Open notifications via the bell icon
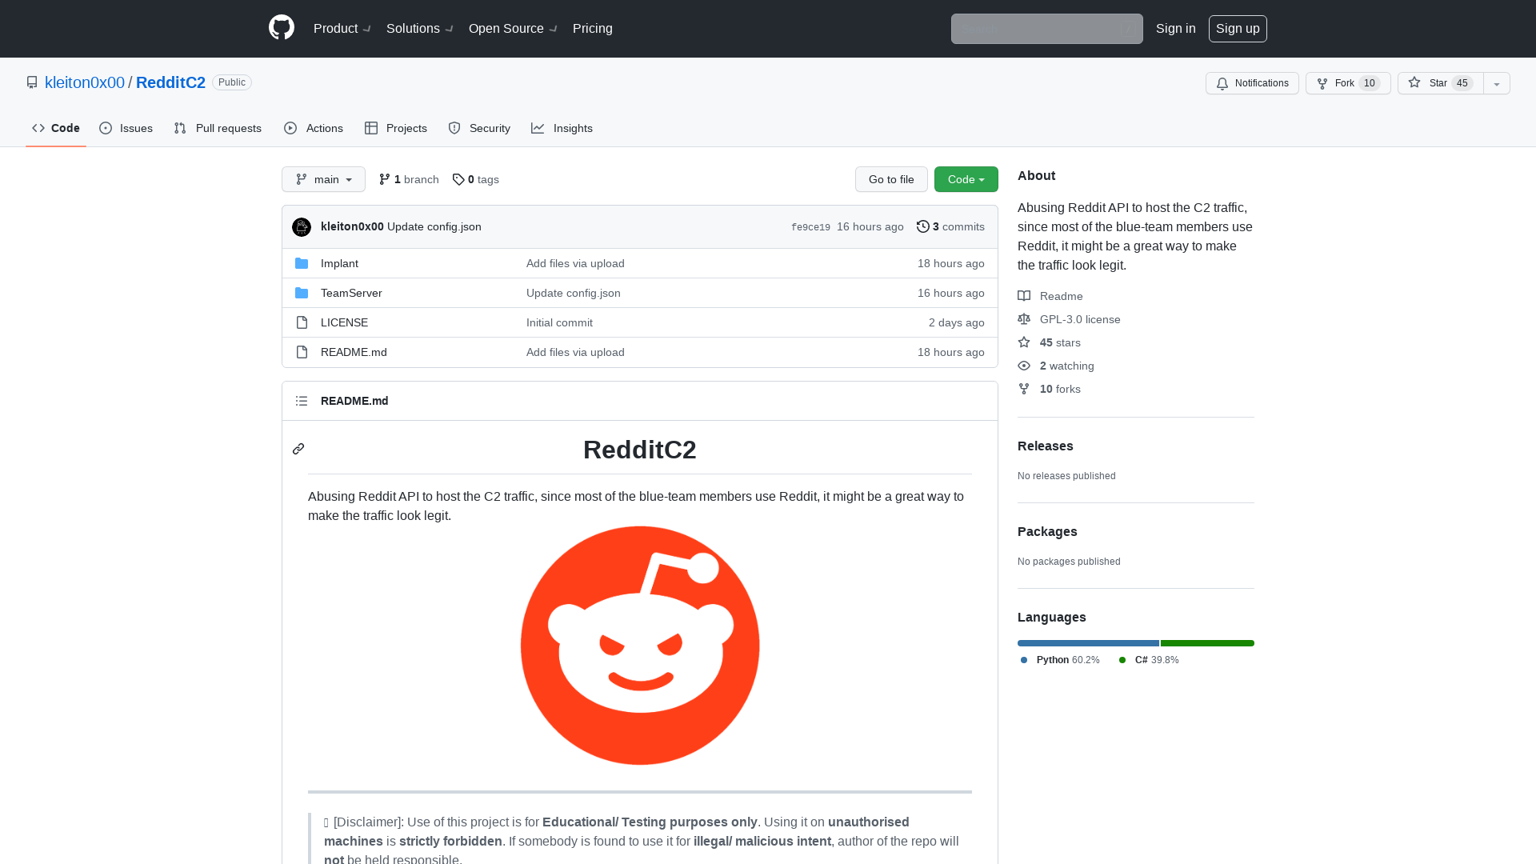 click(x=1222, y=83)
